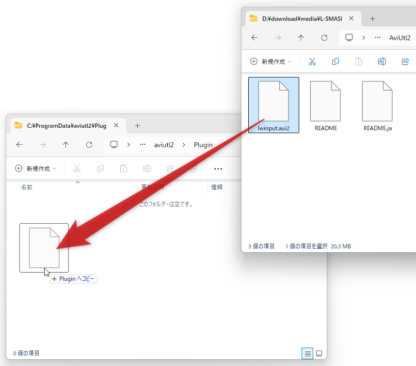Image resolution: width=416 pixels, height=366 pixels.
Task: Click Cut scissors icon in L-SMASH window
Action: 312,61
